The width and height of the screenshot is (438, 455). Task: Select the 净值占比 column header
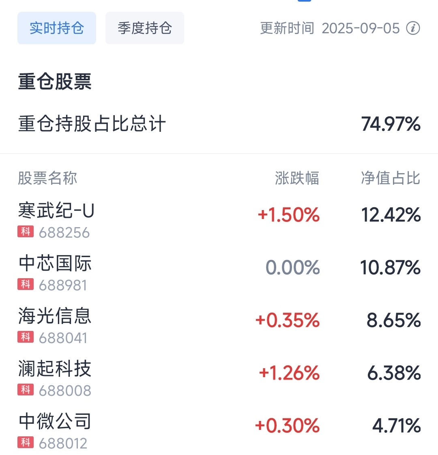coord(391,178)
